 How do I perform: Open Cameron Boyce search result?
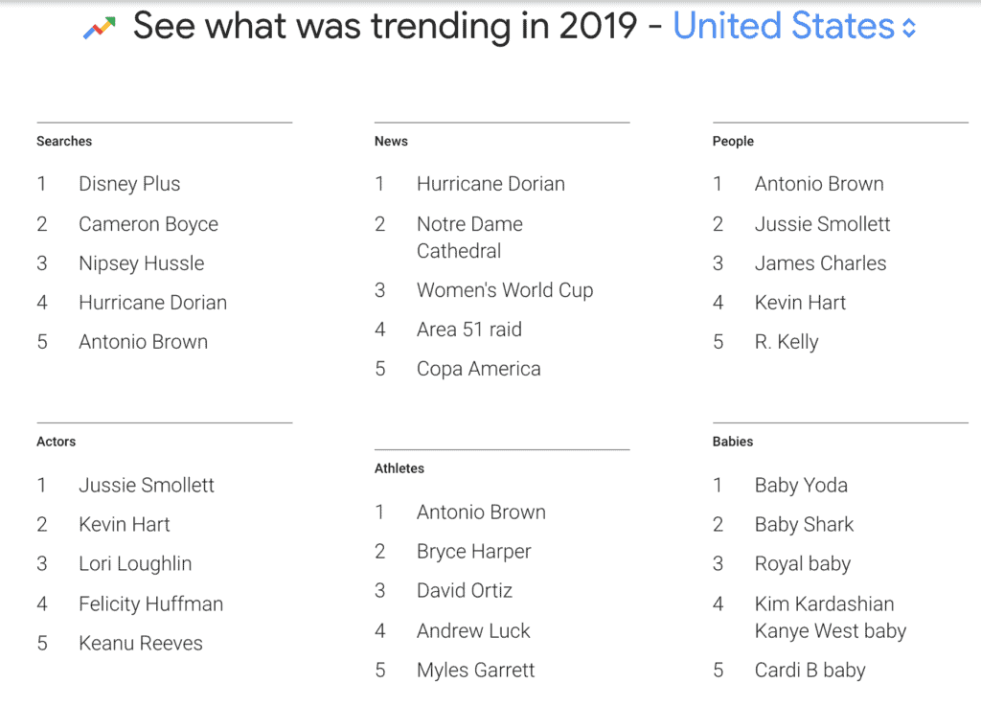point(148,224)
